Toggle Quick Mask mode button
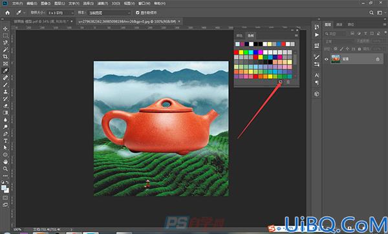Screen dimensions: 388x234 (5, 198)
